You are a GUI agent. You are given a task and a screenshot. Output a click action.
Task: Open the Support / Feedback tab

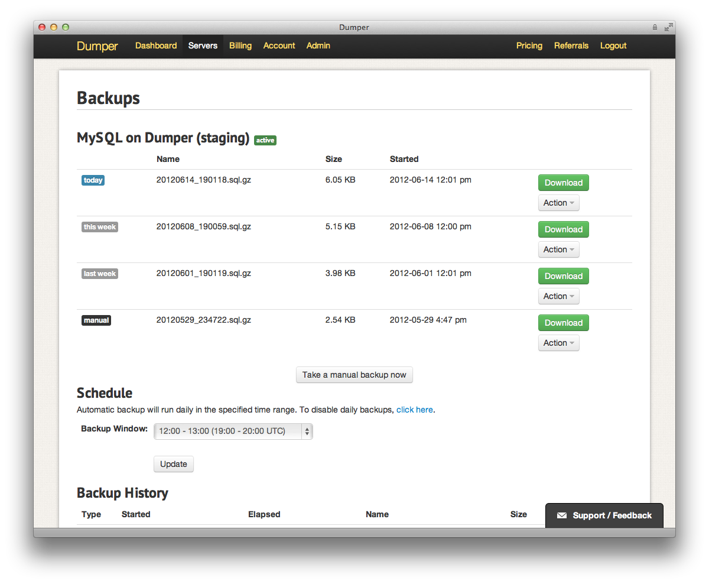click(604, 515)
